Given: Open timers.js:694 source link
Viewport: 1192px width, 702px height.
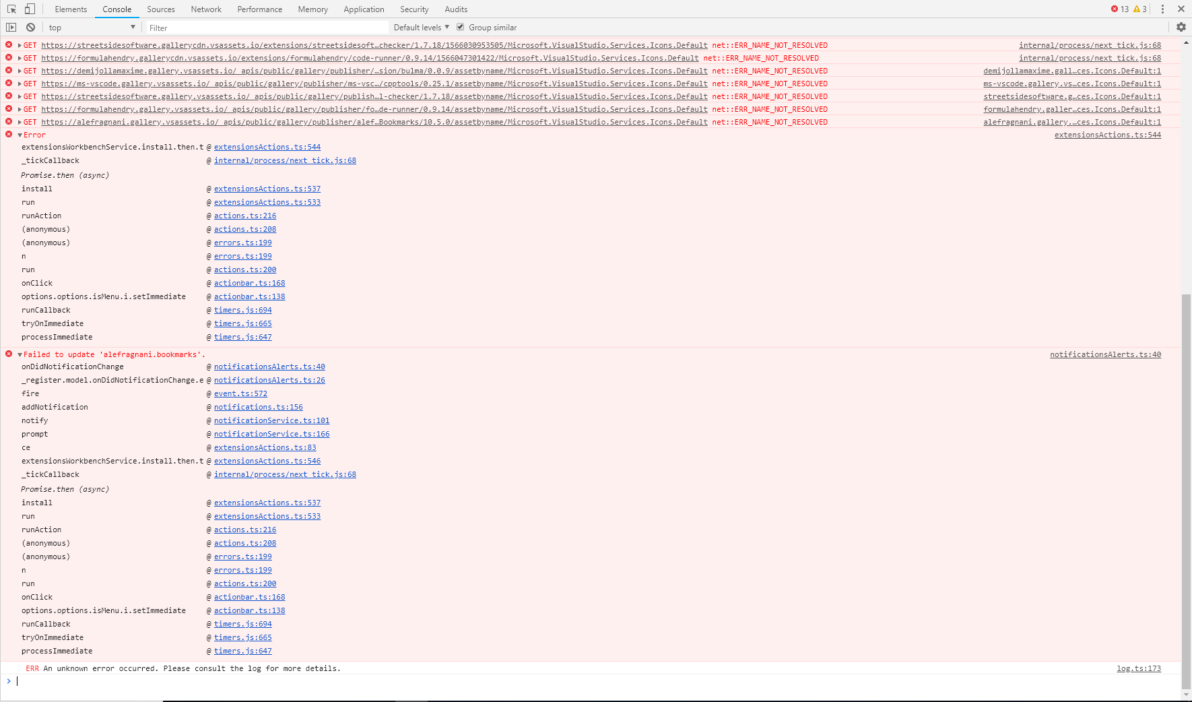Looking at the screenshot, I should 242,310.
